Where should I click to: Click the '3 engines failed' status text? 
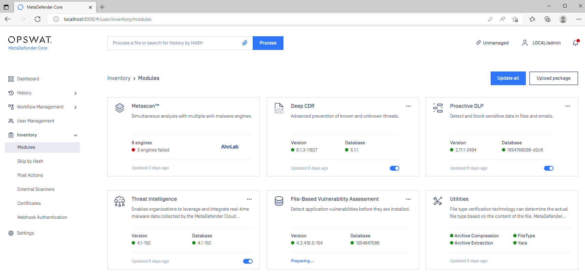(153, 150)
